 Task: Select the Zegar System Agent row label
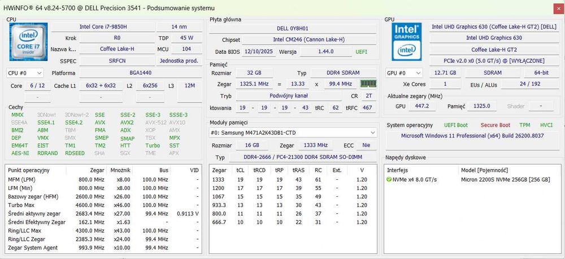pyautogui.click(x=33, y=248)
